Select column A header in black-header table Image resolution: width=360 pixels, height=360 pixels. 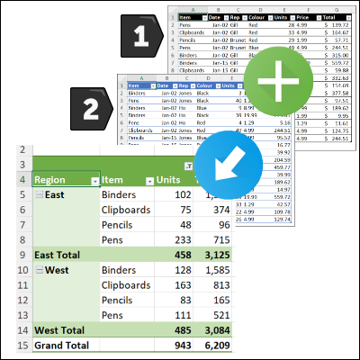(x=193, y=10)
